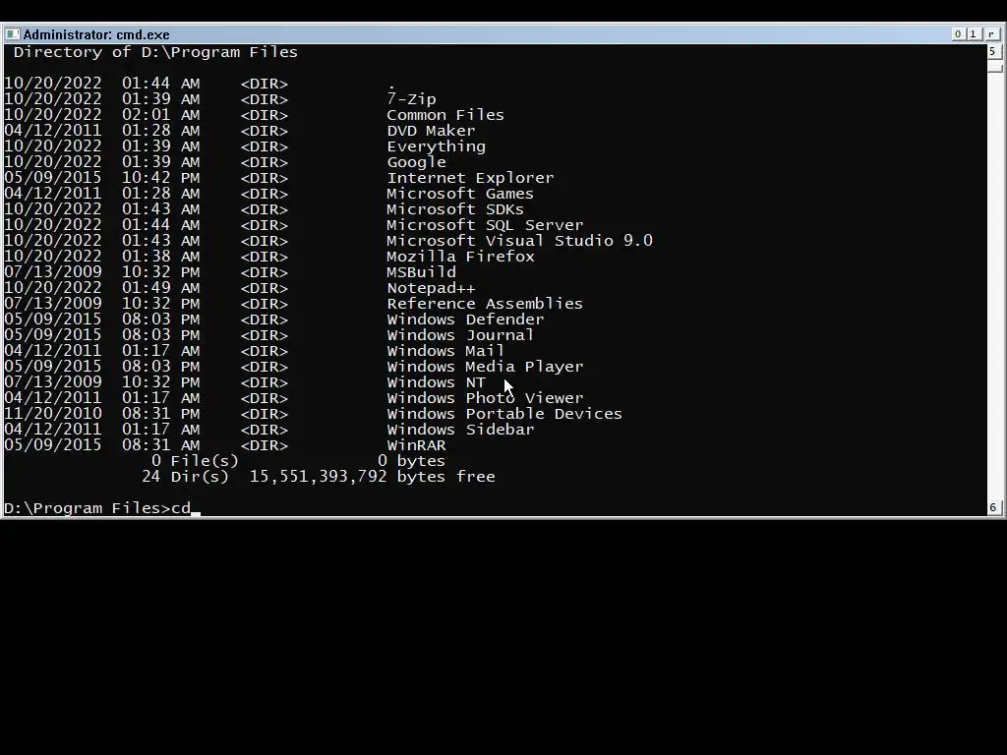Click the 'Microsoft SDKs' directory name

tap(455, 209)
